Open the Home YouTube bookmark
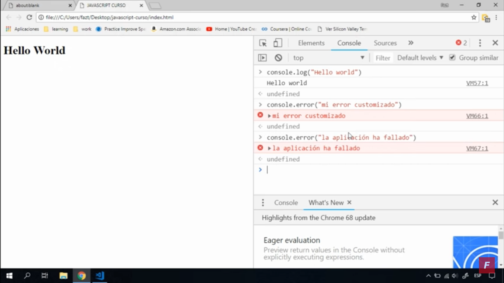This screenshot has width=504, height=283. [231, 29]
